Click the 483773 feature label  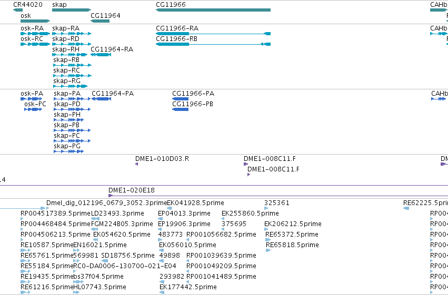coord(170,235)
